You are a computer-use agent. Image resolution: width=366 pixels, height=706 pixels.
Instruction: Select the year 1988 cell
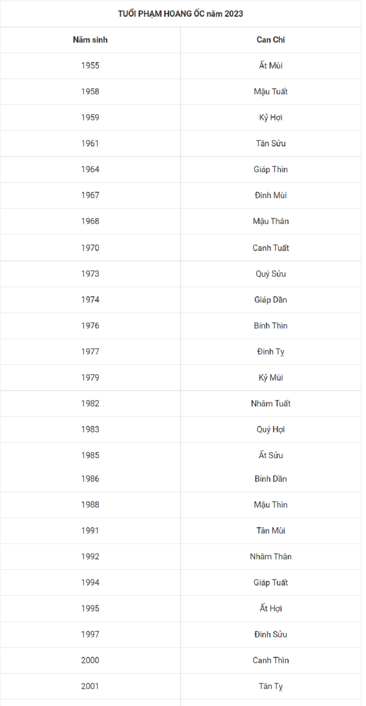(x=90, y=505)
